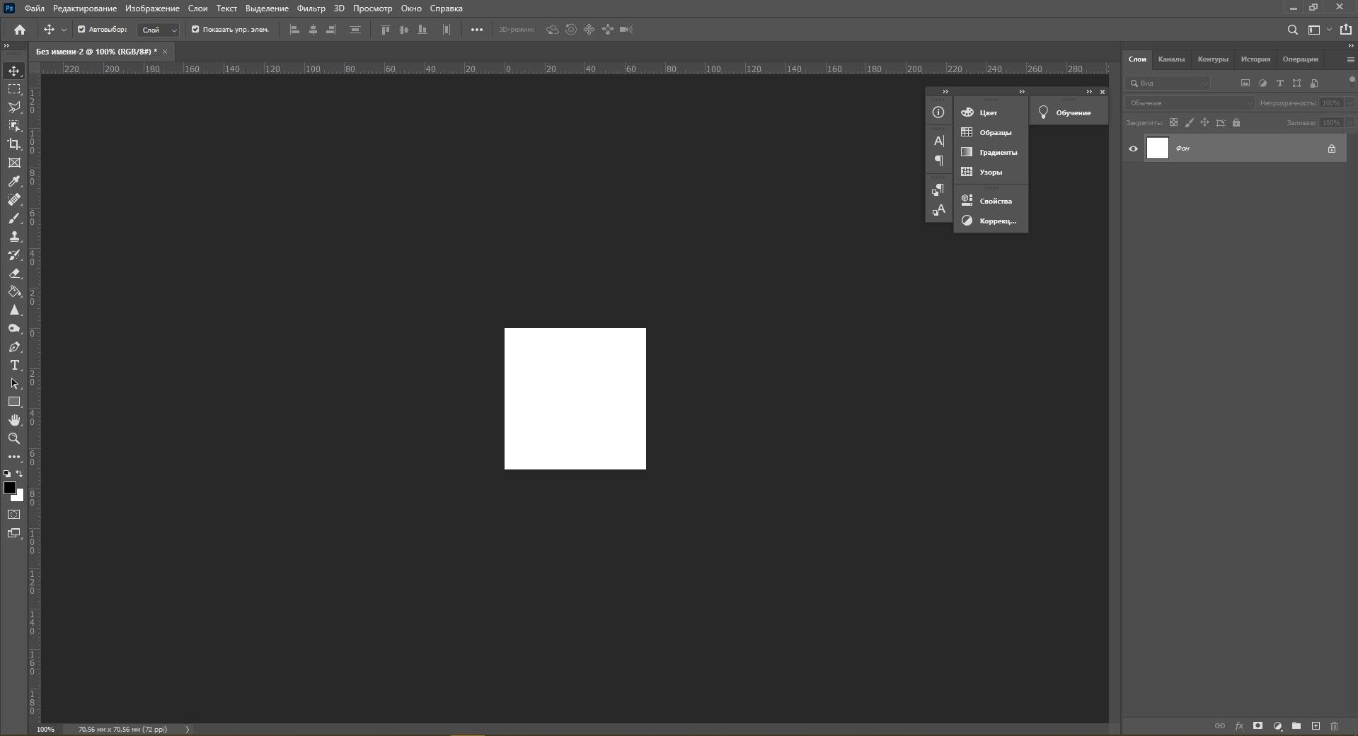This screenshot has width=1358, height=736.
Task: Select the Hand tool
Action: click(14, 420)
